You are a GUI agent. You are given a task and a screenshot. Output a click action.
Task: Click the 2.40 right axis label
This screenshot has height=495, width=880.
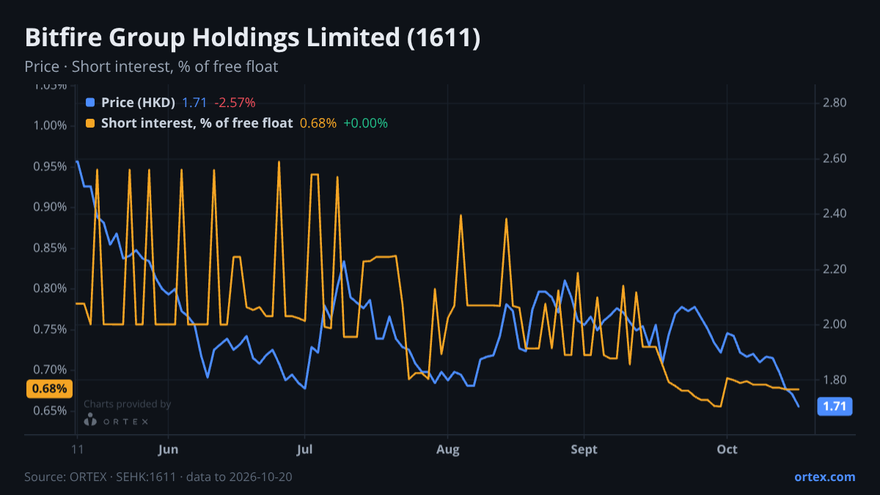tap(835, 214)
